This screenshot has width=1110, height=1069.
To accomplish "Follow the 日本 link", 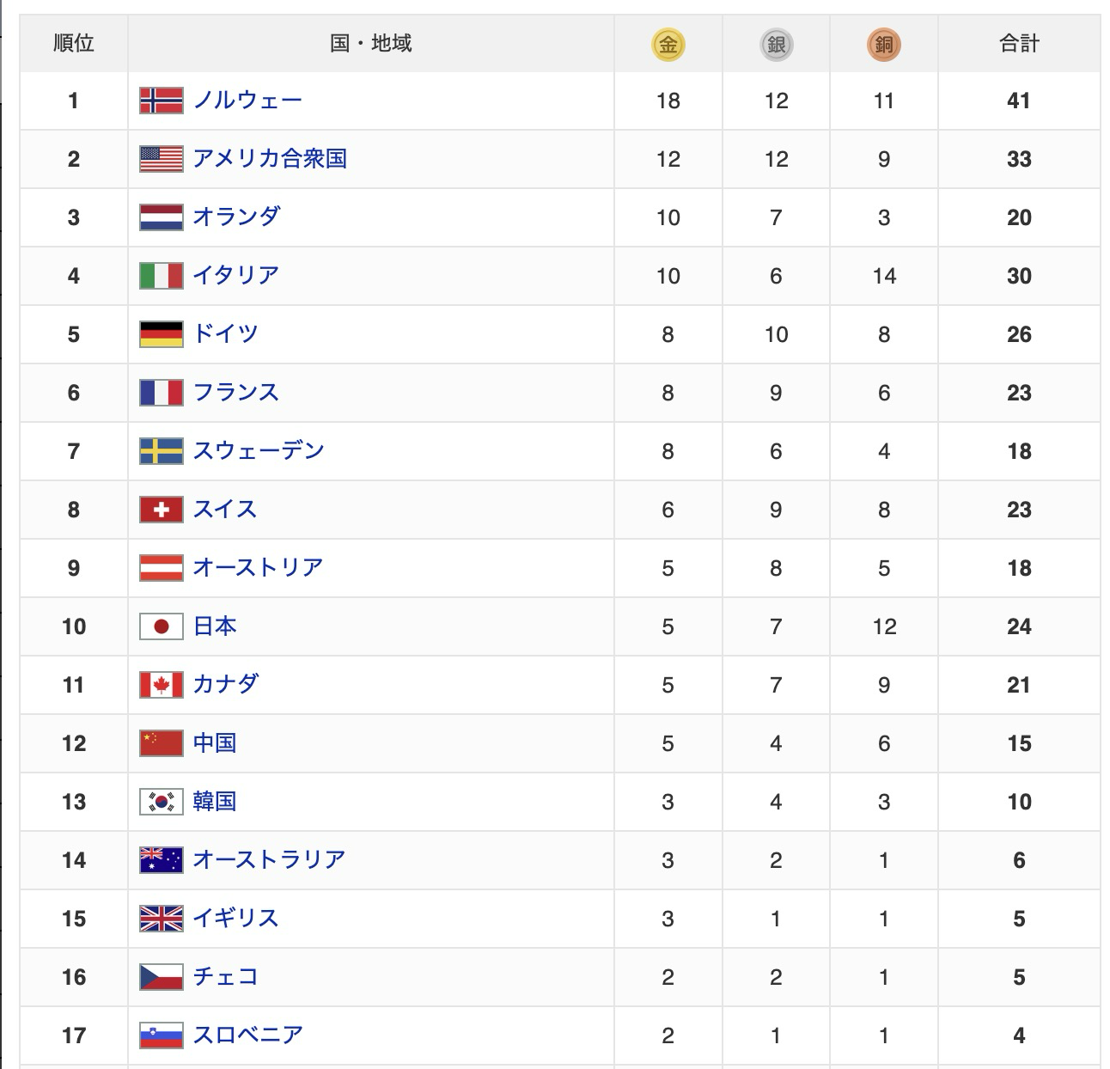I will 215,626.
